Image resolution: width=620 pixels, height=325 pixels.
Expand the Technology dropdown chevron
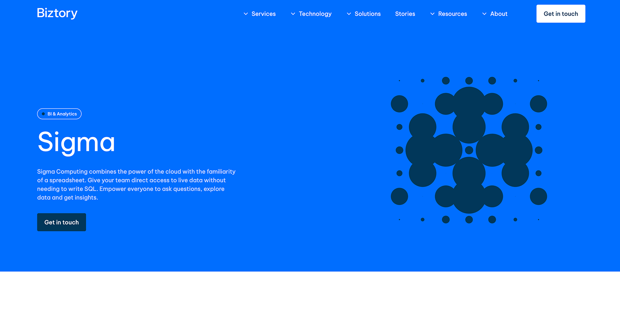[x=293, y=14]
